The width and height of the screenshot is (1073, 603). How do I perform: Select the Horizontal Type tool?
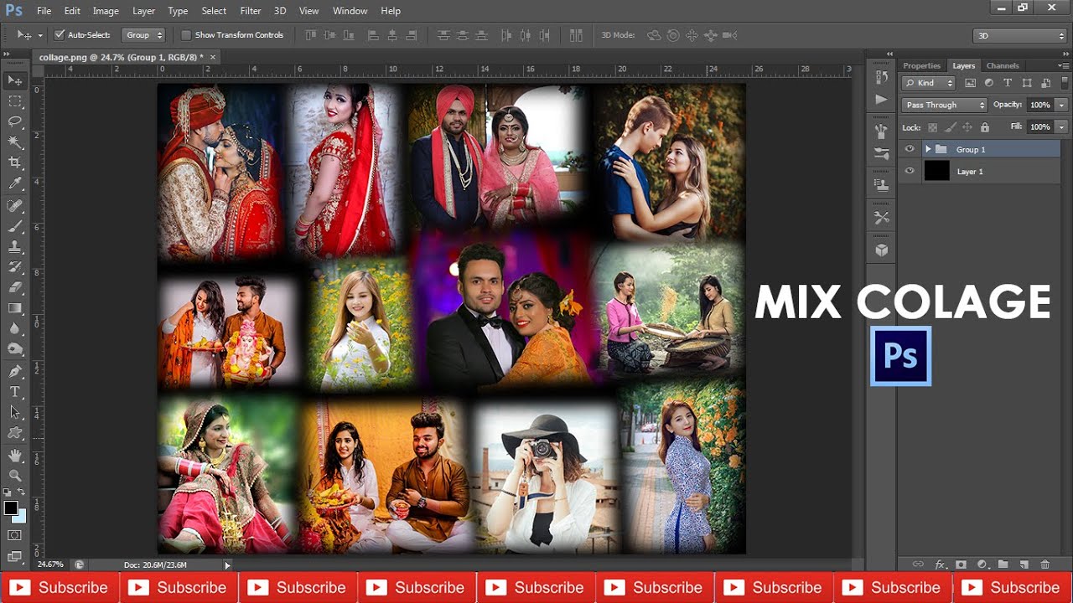(15, 392)
